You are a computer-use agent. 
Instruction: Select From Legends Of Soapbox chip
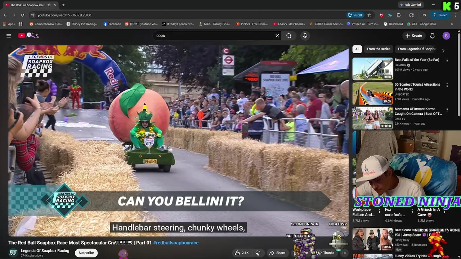coord(417,49)
